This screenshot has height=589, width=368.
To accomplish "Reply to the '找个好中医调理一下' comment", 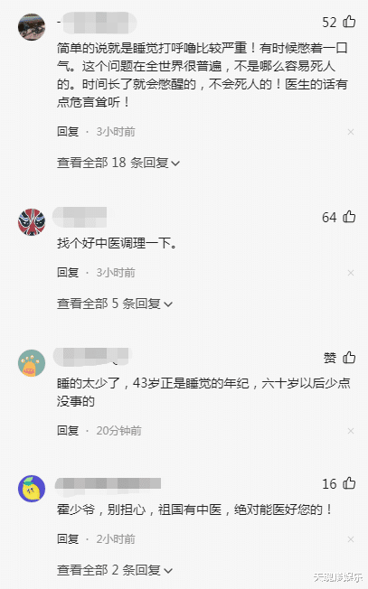I will [x=68, y=272].
